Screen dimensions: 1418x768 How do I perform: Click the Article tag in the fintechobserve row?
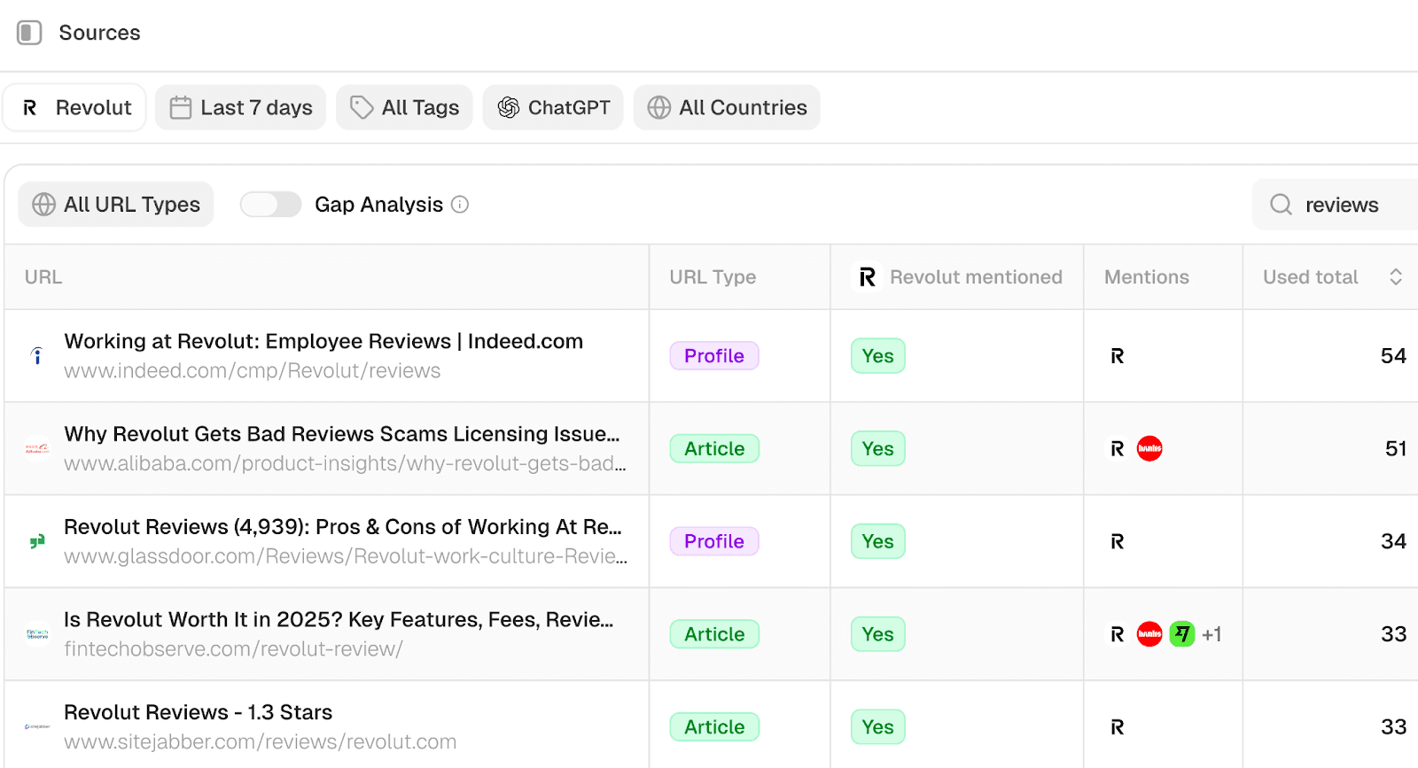pyautogui.click(x=714, y=634)
